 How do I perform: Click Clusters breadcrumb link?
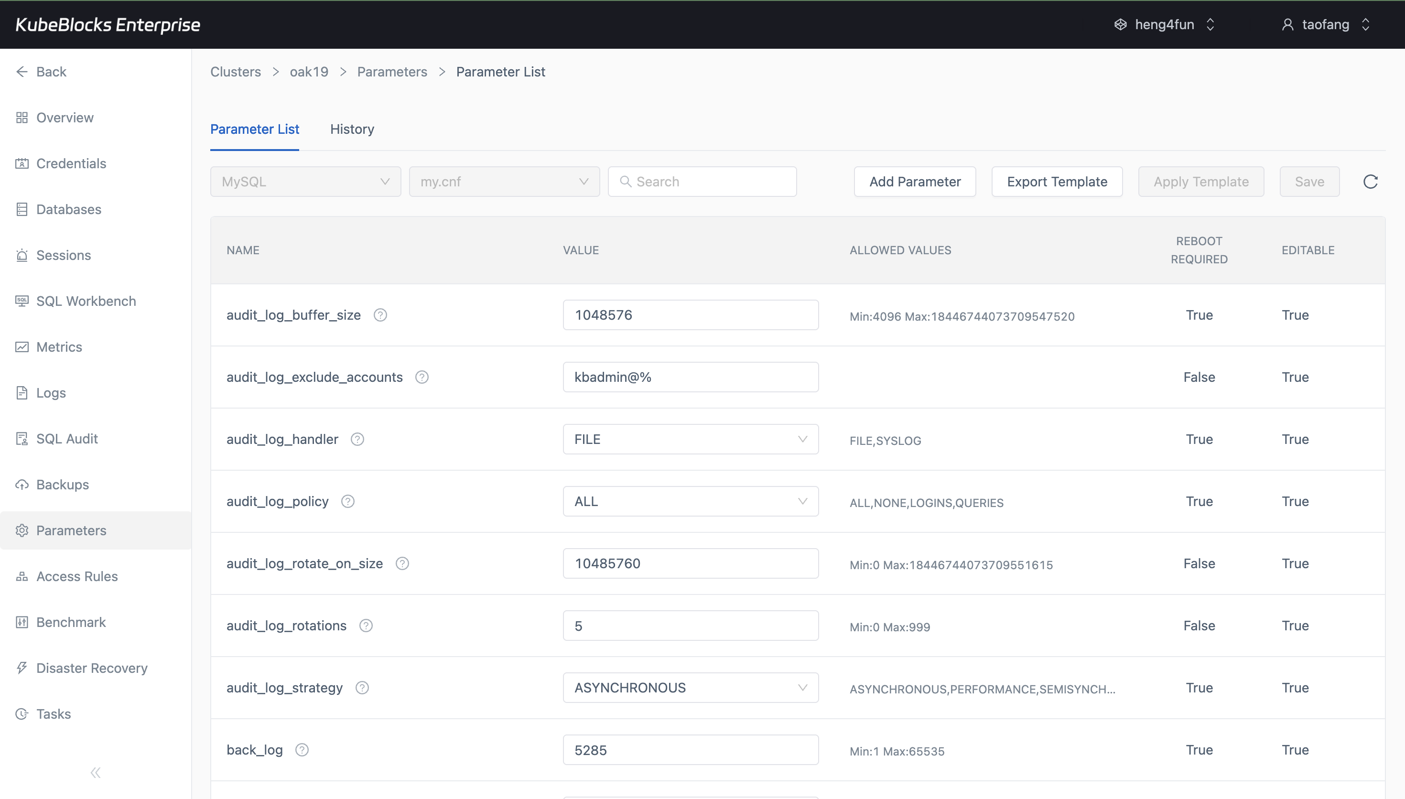[x=235, y=72]
